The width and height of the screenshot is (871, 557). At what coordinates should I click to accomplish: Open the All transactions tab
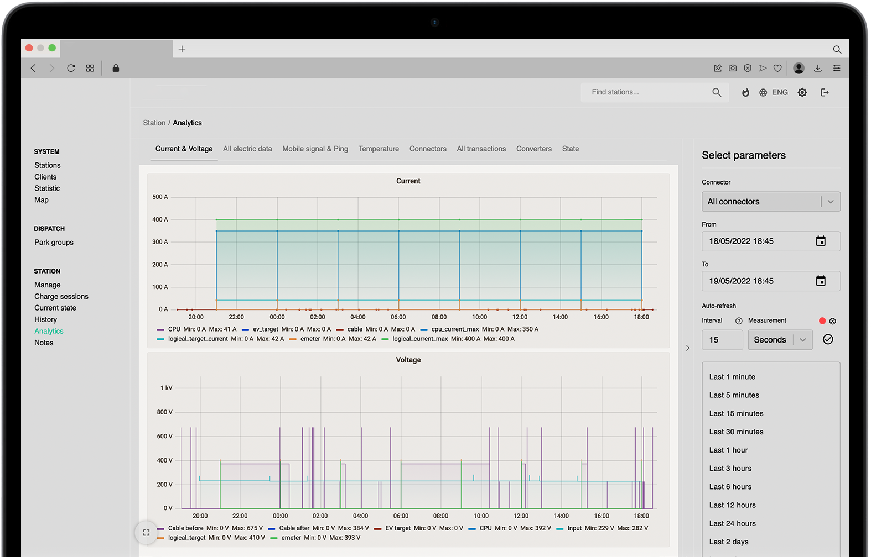(x=481, y=149)
